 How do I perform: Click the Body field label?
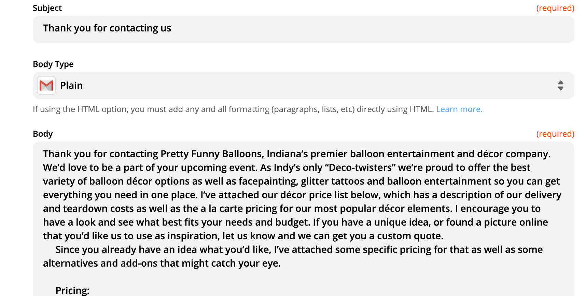point(43,134)
